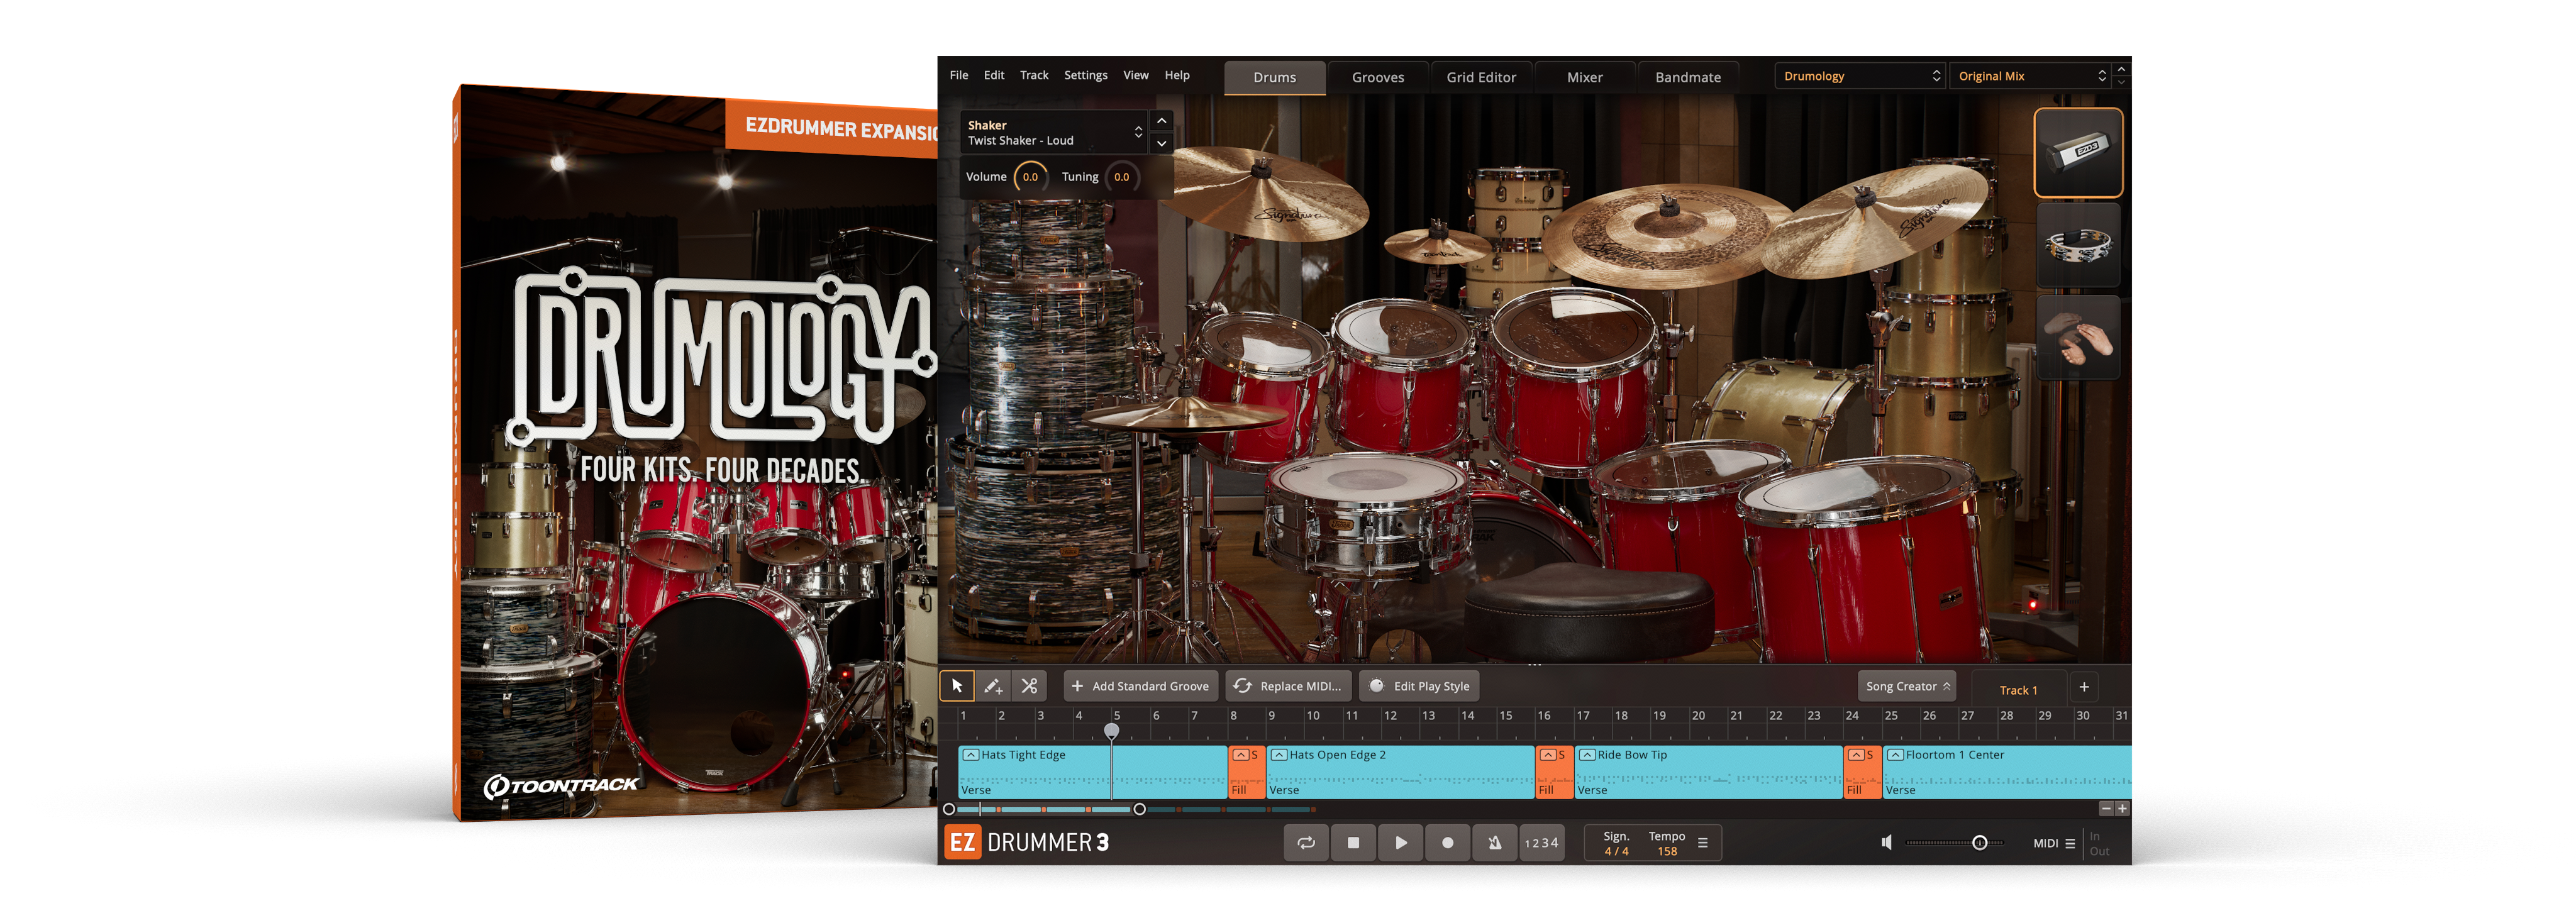Step to next instrument with down arrow
The height and width of the screenshot is (918, 2576).
point(1161,143)
